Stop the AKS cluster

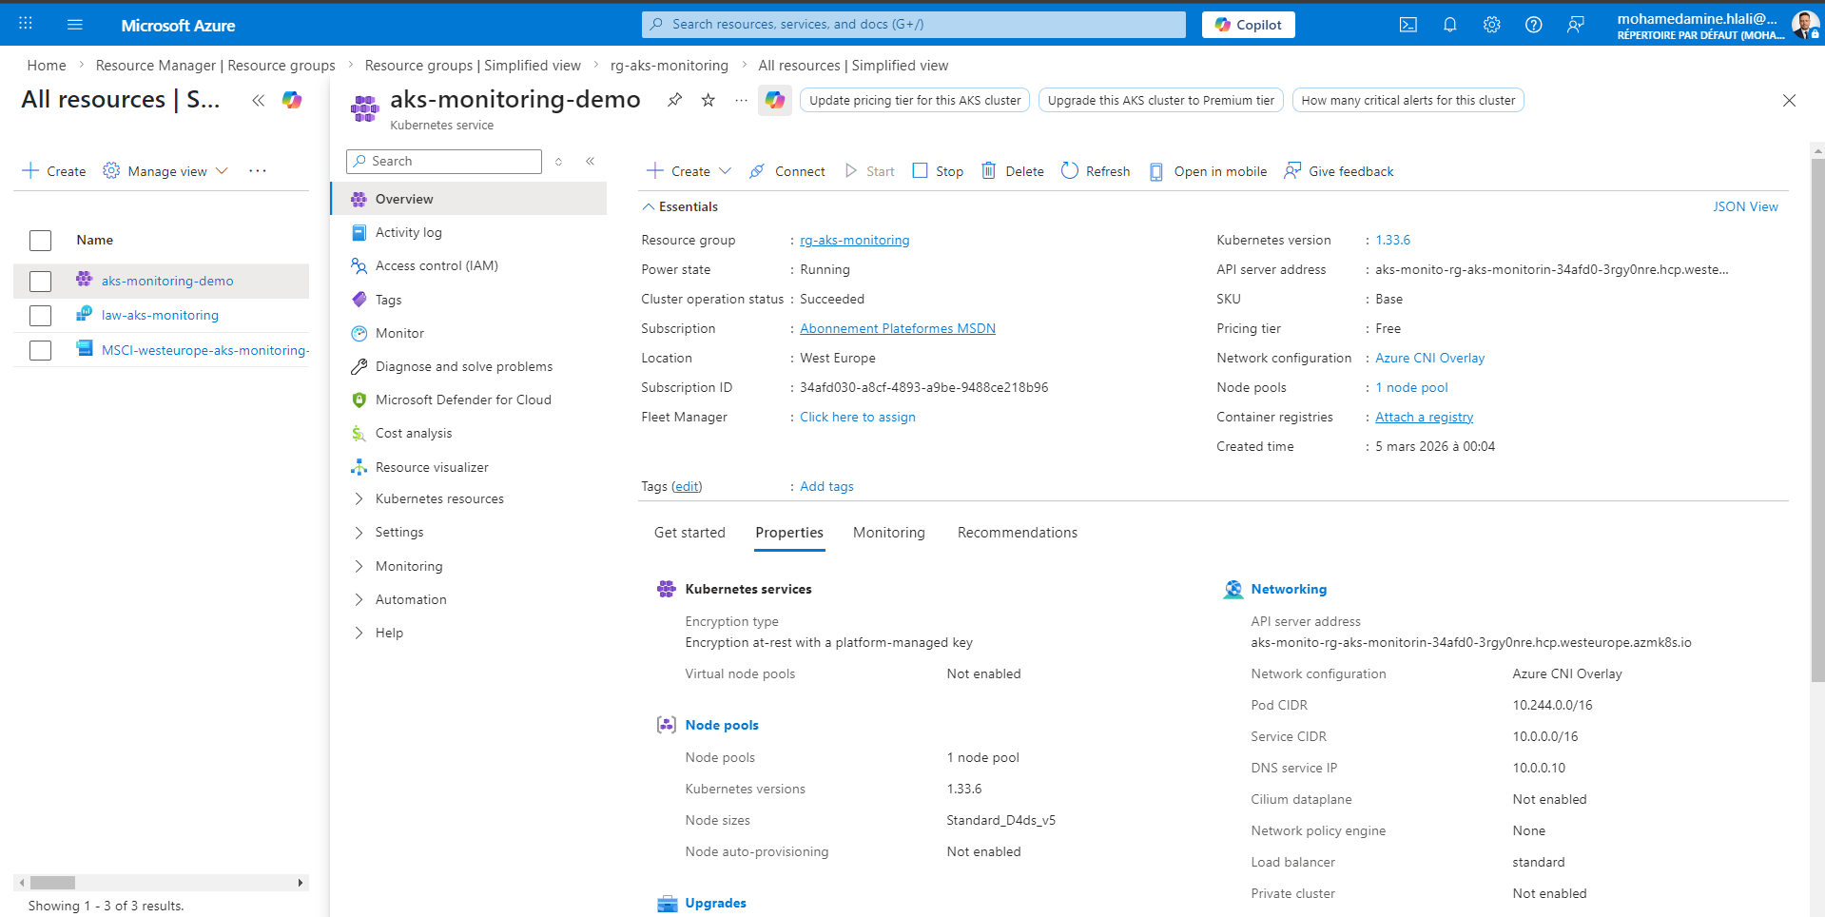point(937,170)
